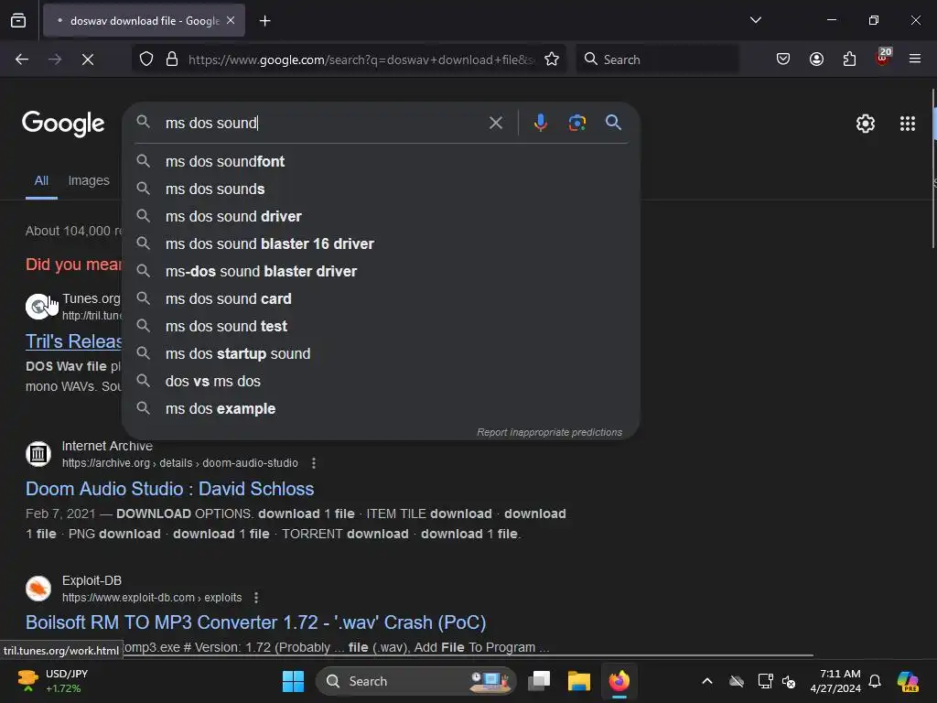The height and width of the screenshot is (703, 937).
Task: Click Report inappropriate predictions link
Action: tap(549, 432)
